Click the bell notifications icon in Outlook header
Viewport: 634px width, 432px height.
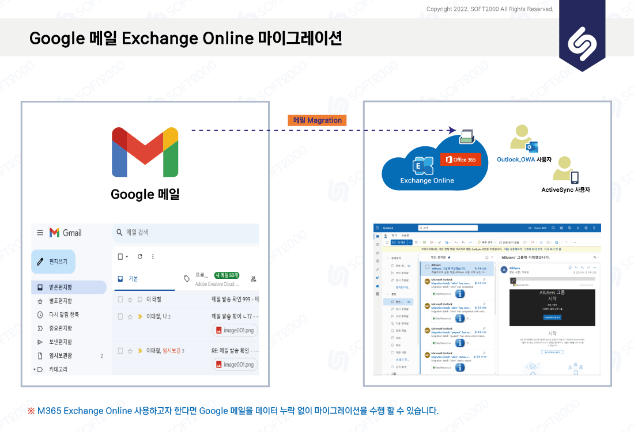pos(578,228)
